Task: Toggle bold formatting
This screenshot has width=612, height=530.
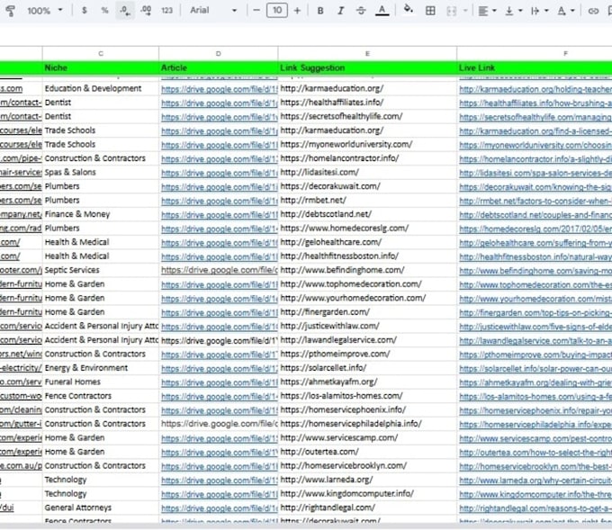Action: tap(320, 11)
